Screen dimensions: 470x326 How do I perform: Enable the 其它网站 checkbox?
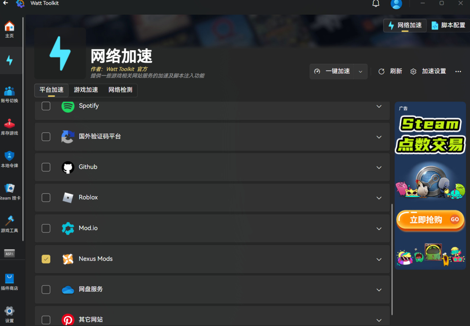[x=46, y=320]
